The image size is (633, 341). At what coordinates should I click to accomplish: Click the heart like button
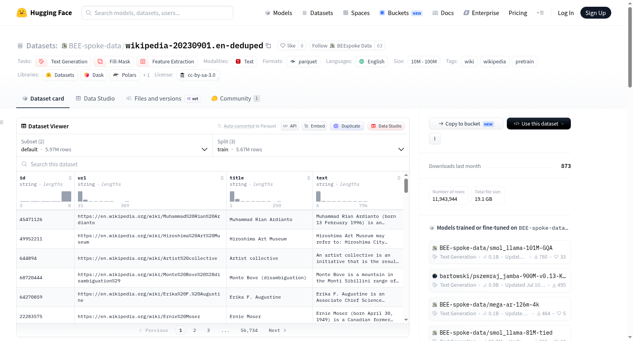click(x=288, y=46)
